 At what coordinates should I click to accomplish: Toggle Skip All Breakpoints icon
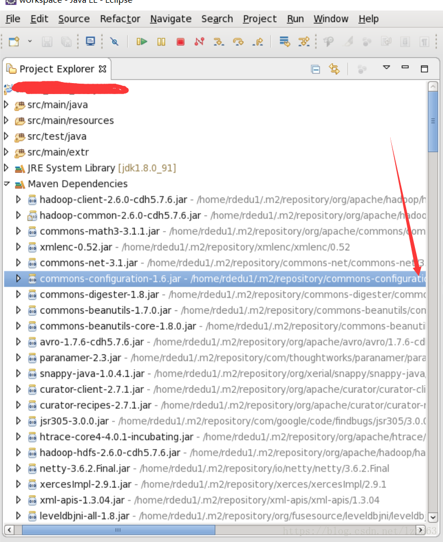(x=114, y=42)
